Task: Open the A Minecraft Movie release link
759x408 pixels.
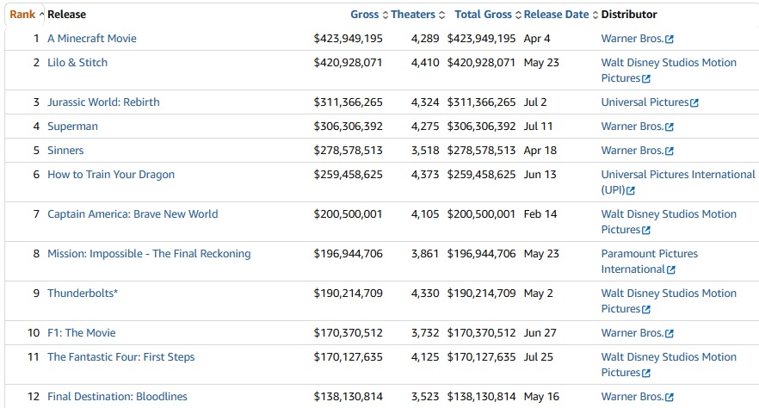Action: 92,39
